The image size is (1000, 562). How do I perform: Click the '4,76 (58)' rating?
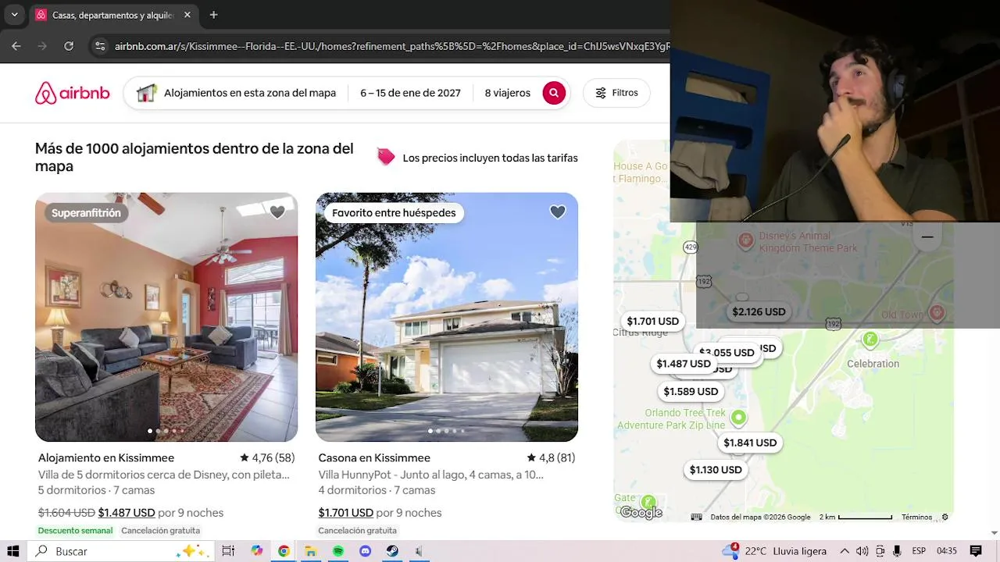pos(267,458)
